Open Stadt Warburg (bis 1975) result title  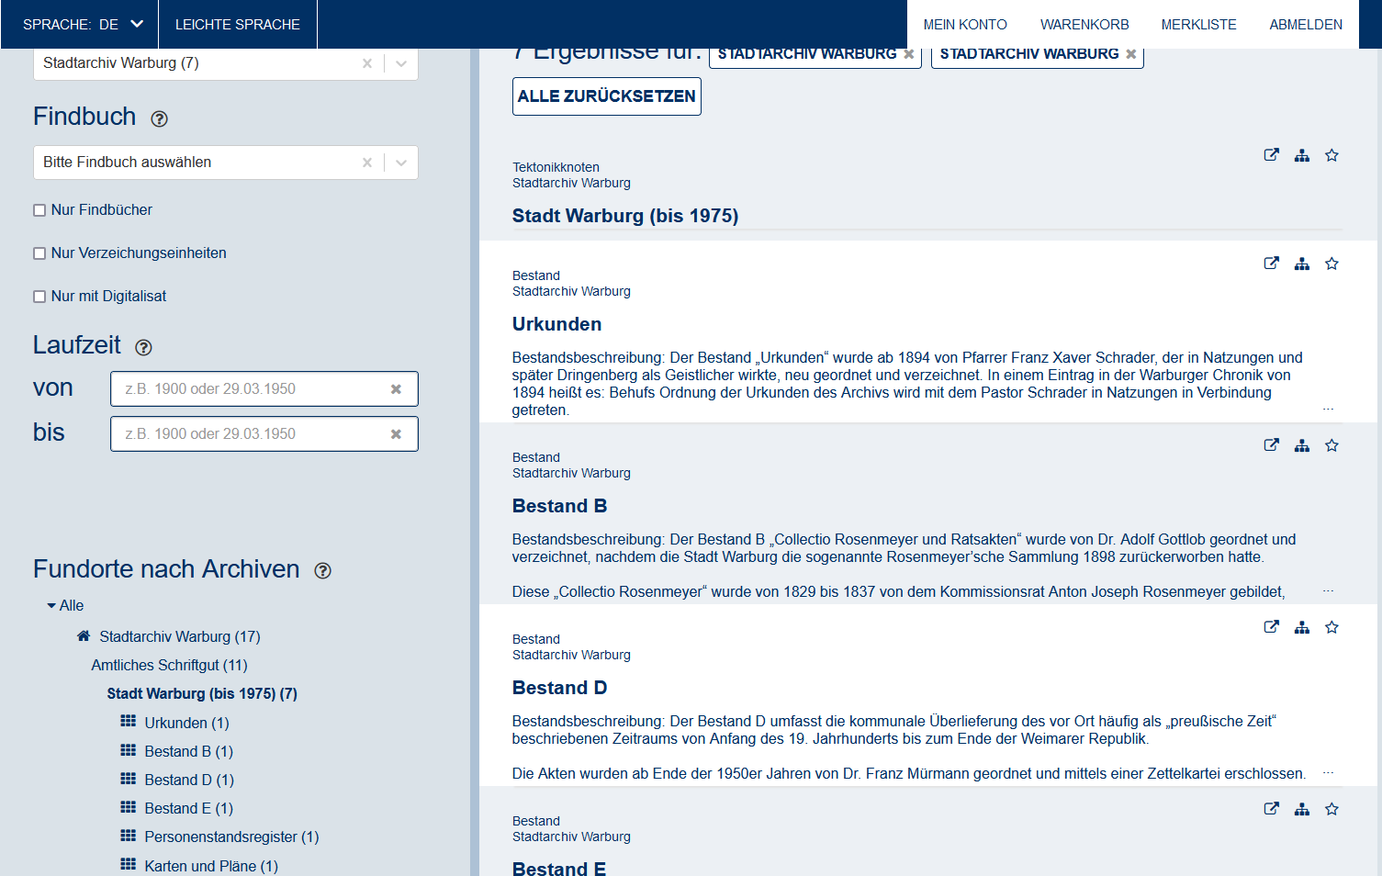click(625, 216)
